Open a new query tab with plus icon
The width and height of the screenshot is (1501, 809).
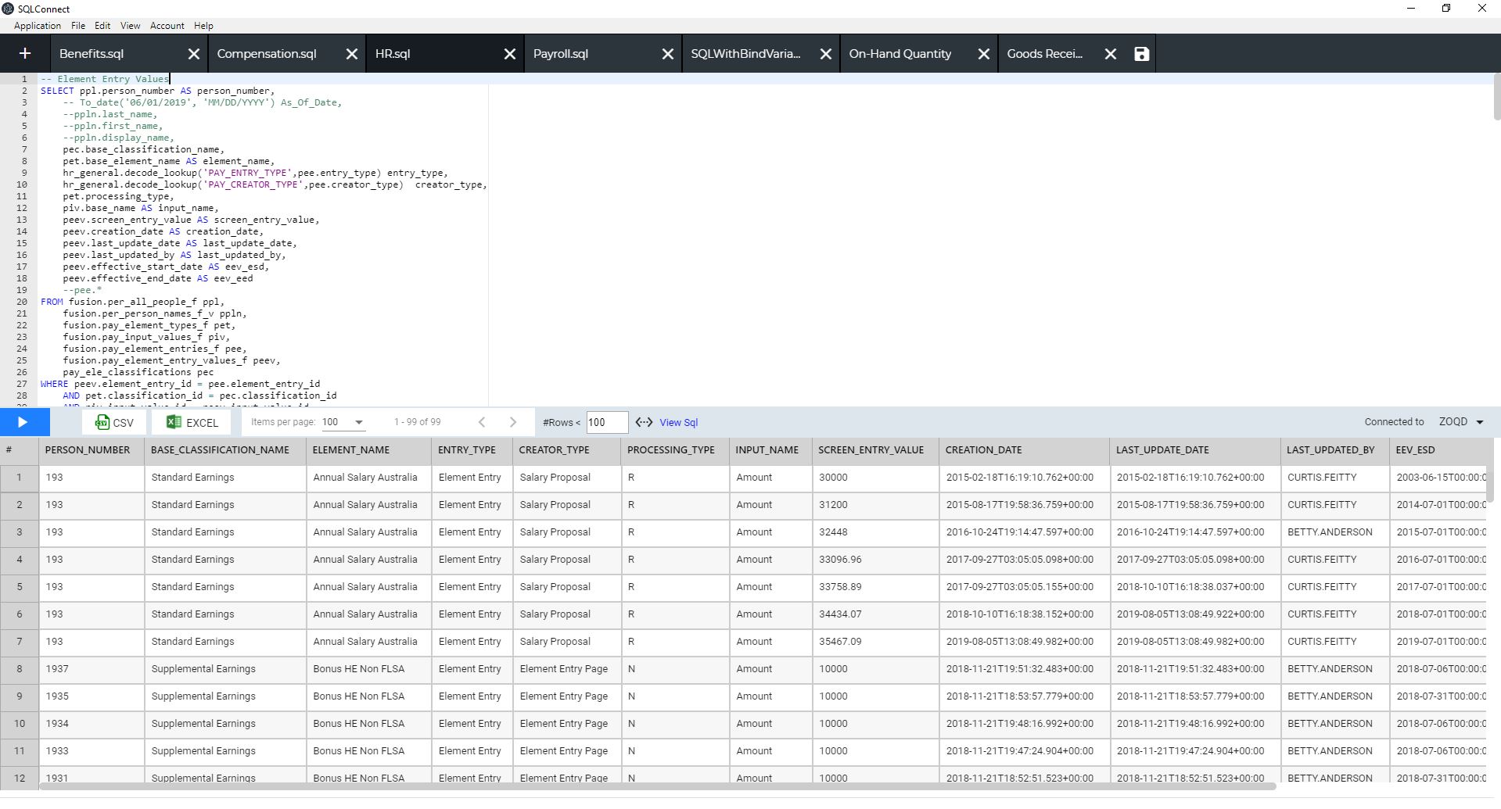coord(25,54)
